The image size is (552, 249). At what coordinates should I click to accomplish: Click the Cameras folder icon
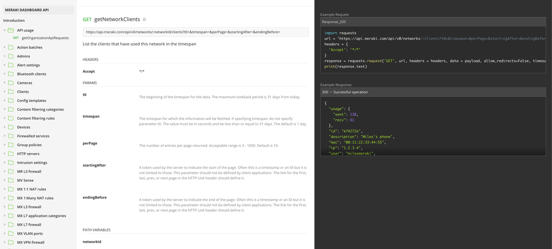tap(10, 83)
